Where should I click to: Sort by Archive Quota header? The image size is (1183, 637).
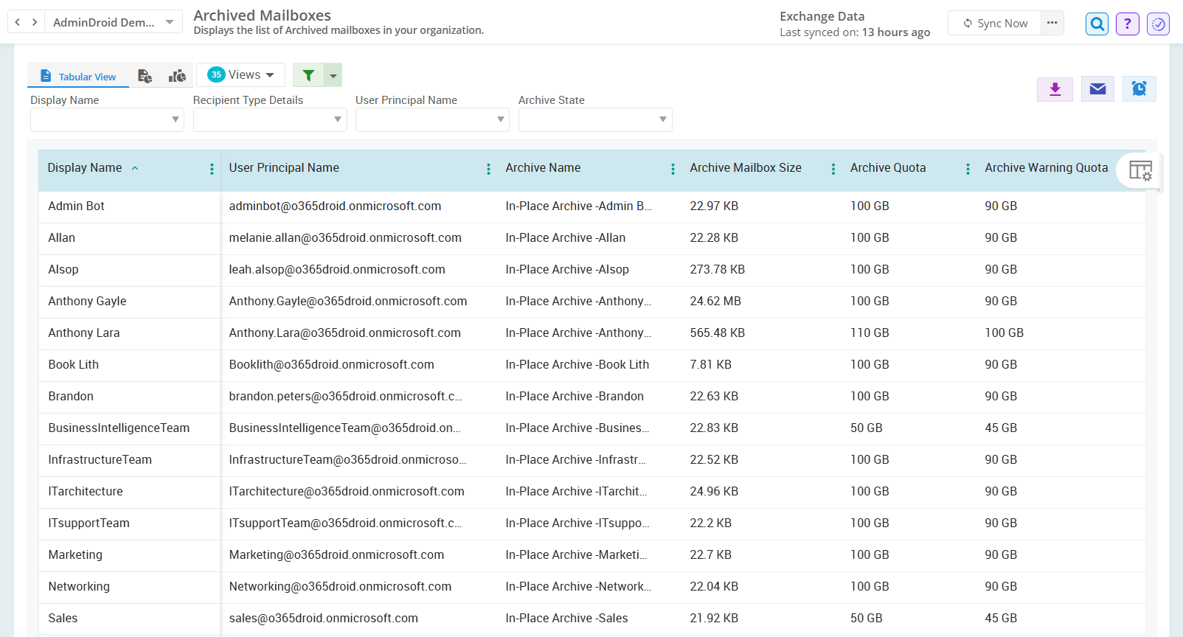(x=888, y=168)
